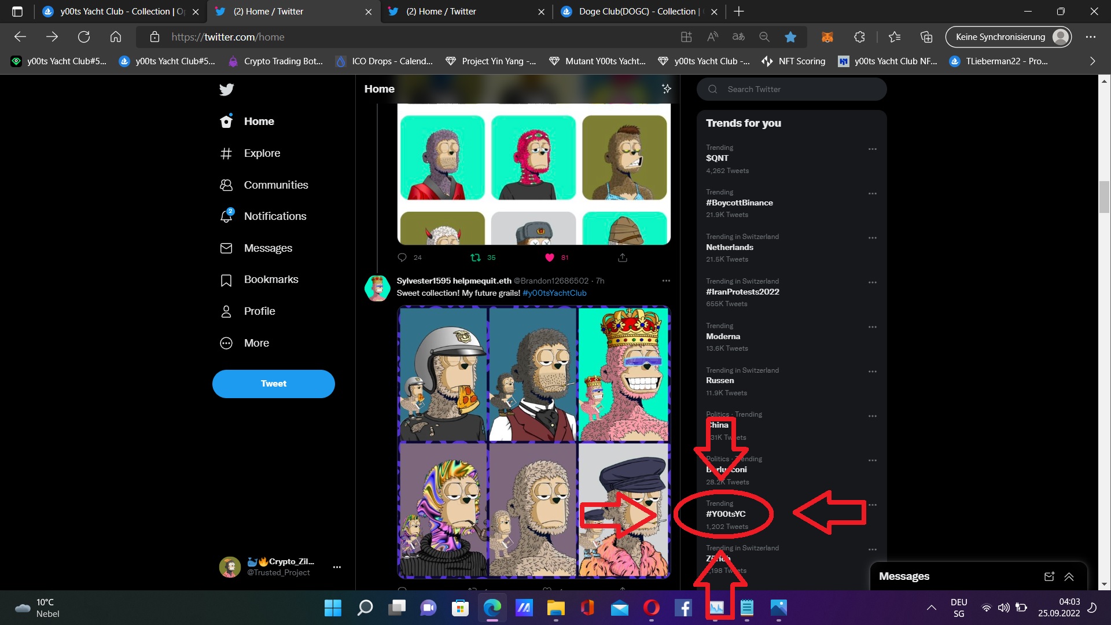The height and width of the screenshot is (625, 1111).
Task: Open account menu dots beside Crypto_Zil
Action: (x=337, y=567)
